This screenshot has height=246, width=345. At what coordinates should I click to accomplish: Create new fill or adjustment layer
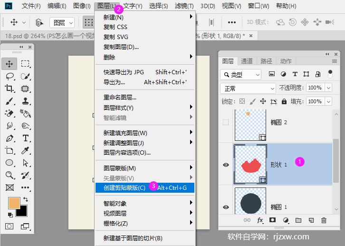point(286,220)
